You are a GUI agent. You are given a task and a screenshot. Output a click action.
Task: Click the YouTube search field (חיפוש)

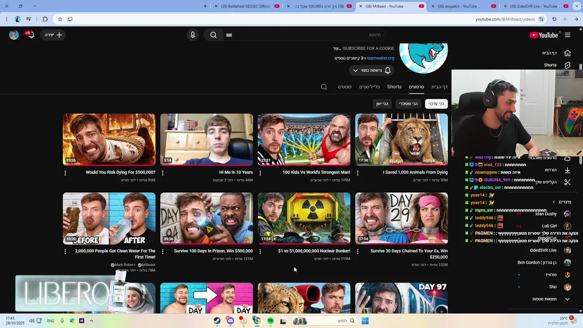pyautogui.click(x=303, y=35)
